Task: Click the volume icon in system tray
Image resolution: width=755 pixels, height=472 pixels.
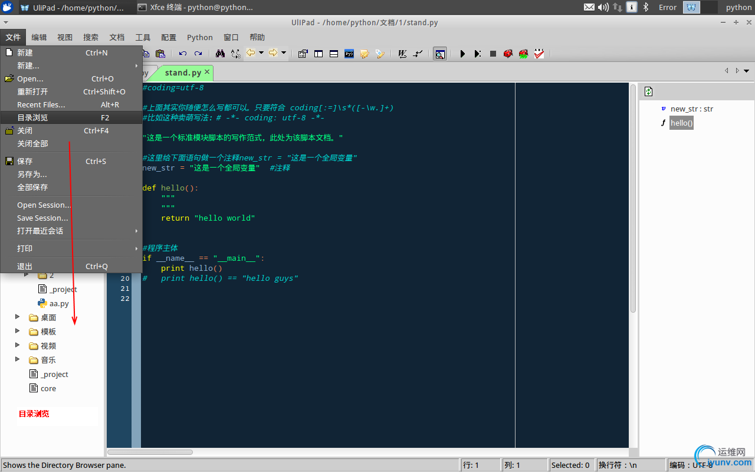Action: pos(603,7)
